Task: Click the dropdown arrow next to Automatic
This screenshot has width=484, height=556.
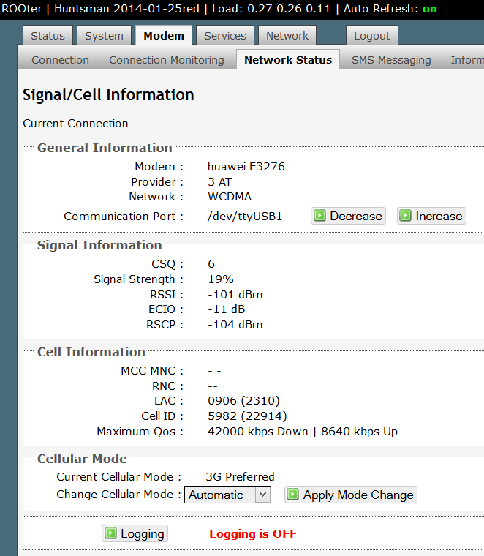Action: pos(263,495)
